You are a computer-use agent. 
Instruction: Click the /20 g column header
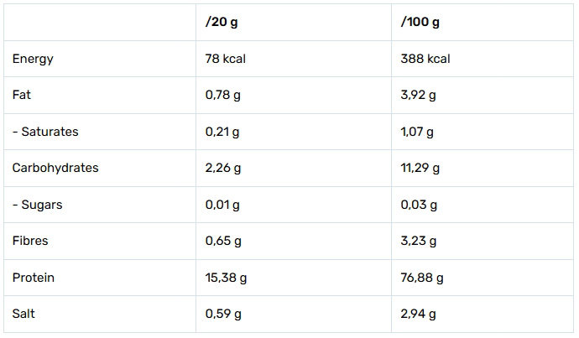click(x=222, y=23)
